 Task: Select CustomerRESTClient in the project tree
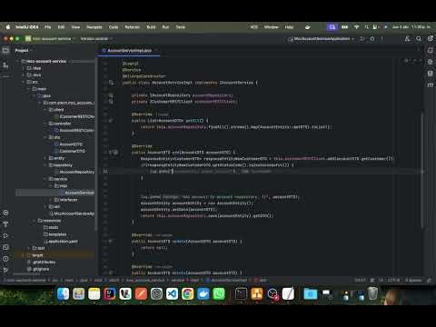pyautogui.click(x=74, y=116)
